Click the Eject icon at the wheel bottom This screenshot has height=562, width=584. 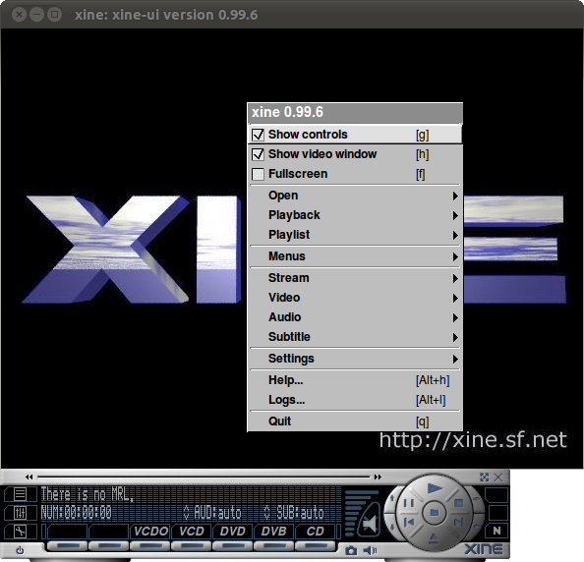click(x=434, y=538)
